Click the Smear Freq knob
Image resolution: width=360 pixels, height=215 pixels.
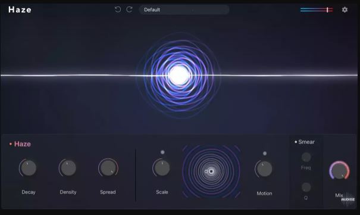306,158
